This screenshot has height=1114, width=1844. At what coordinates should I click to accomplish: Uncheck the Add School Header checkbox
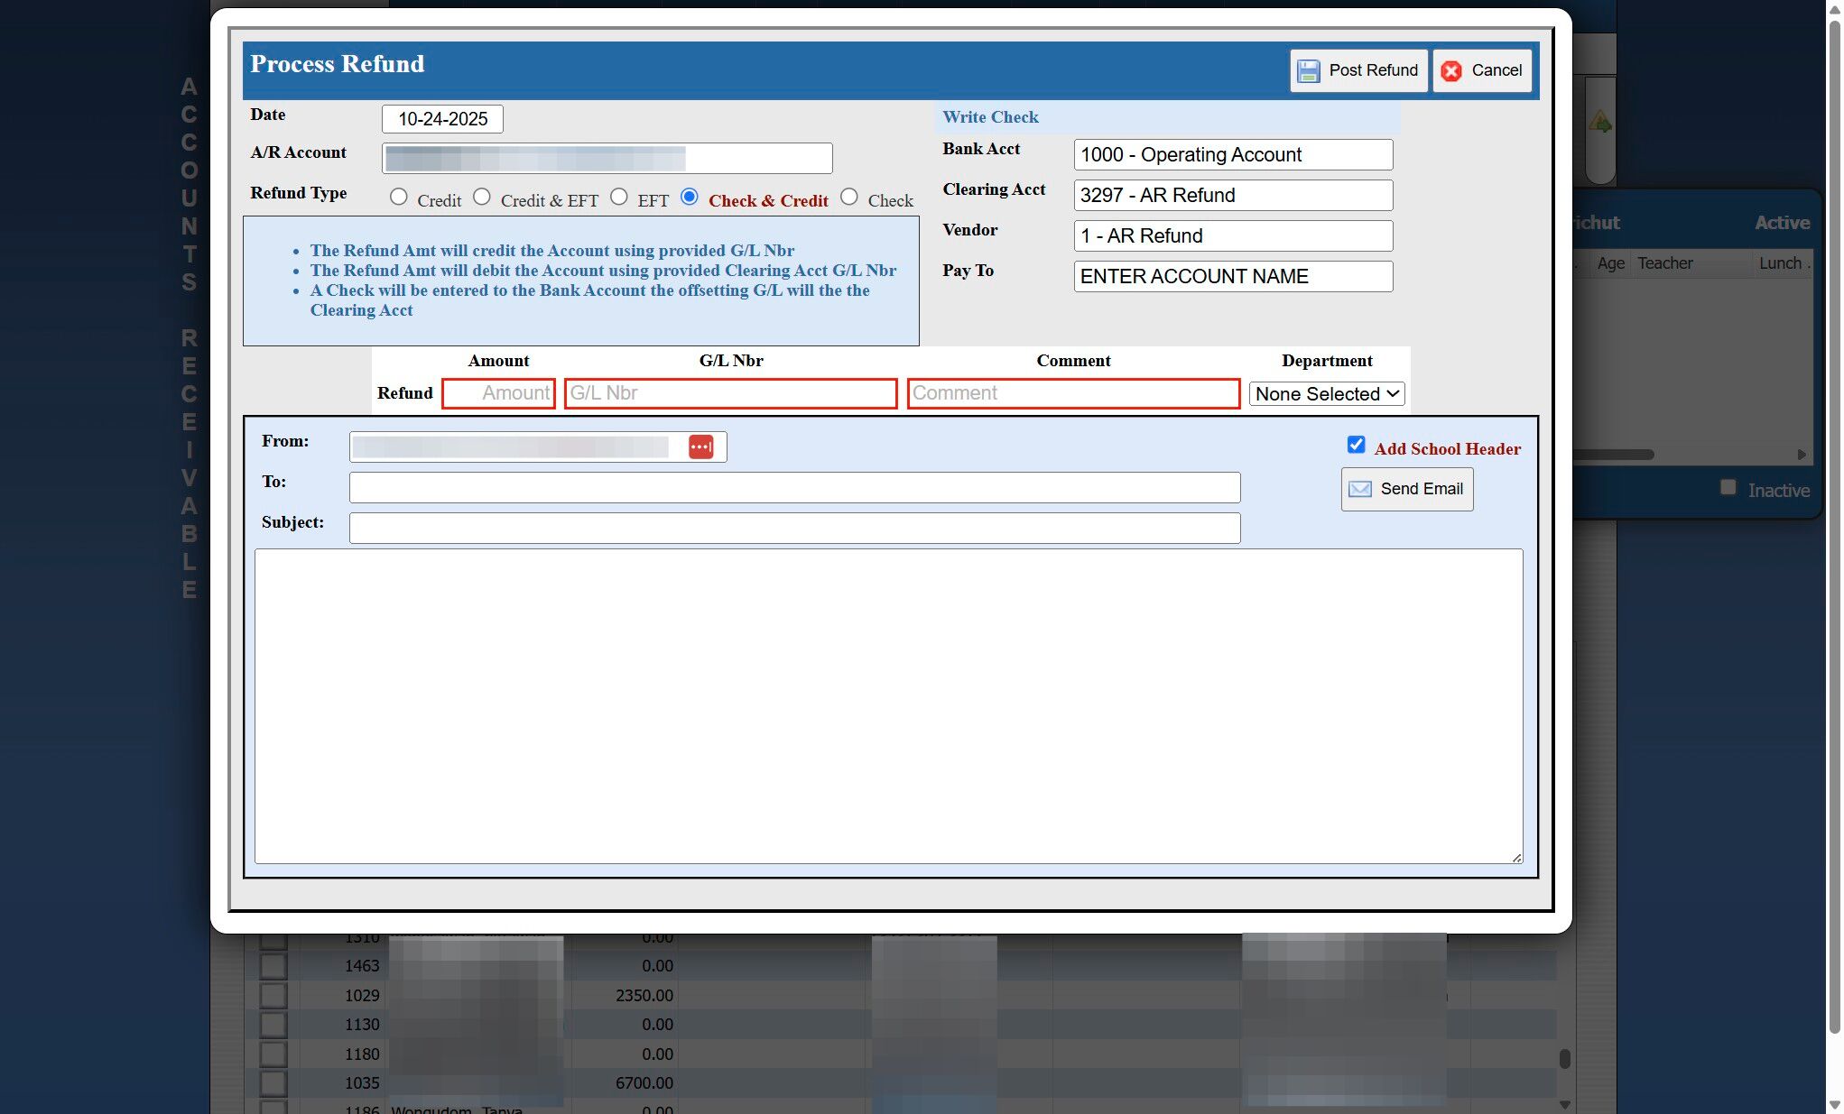1356,445
